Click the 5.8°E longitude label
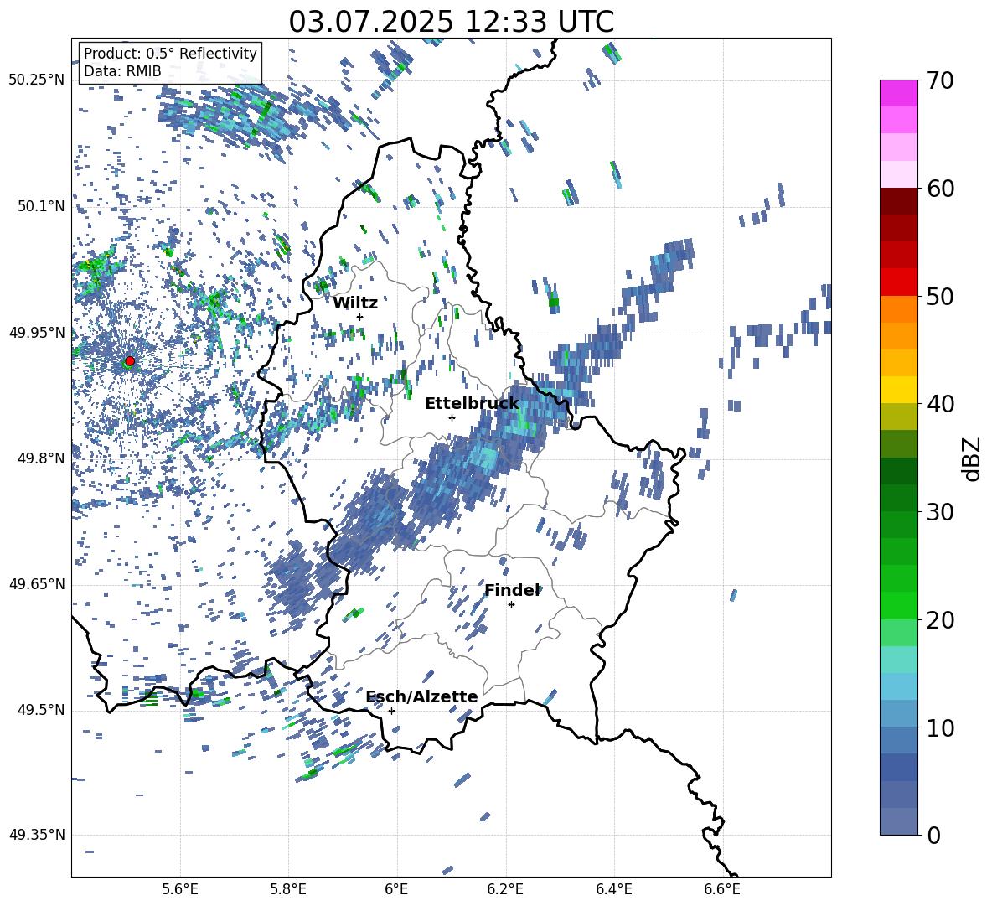Image resolution: width=992 pixels, height=906 pixels. pos(288,889)
